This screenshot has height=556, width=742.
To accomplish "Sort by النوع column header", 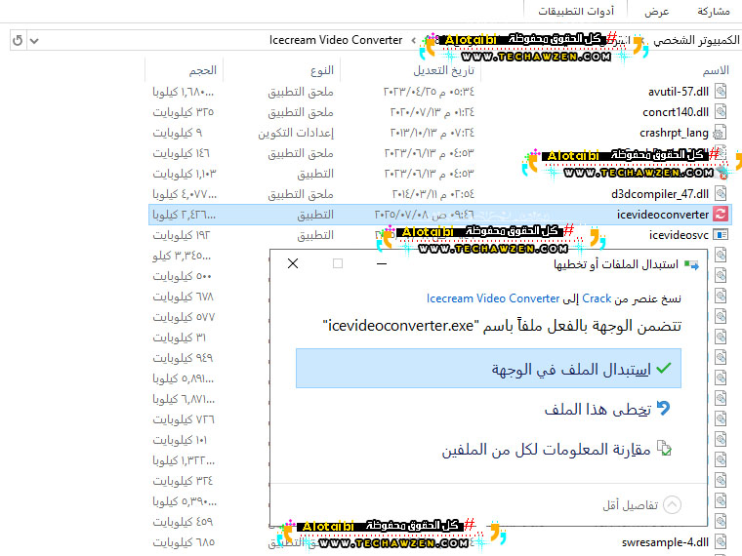I will 322,70.
